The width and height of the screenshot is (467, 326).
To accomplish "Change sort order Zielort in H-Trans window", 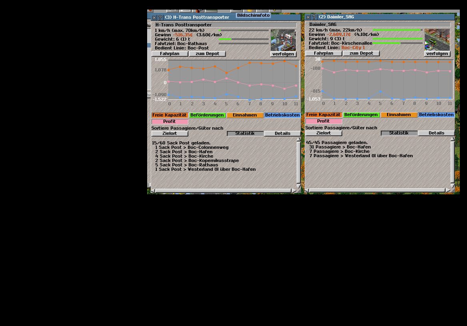I will point(170,134).
